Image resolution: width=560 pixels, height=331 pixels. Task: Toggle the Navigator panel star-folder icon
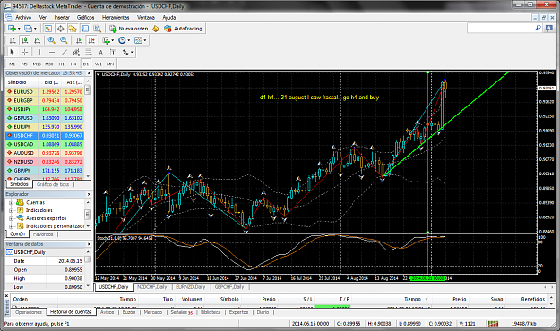73,29
